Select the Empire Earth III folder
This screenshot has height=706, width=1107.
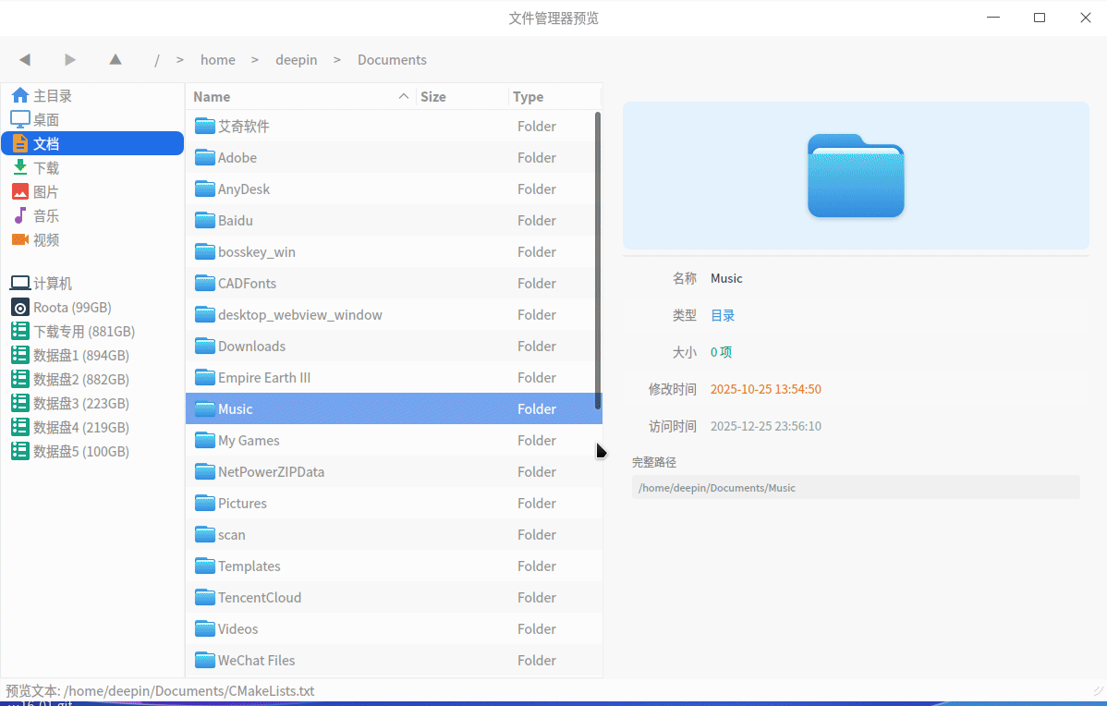pos(394,378)
